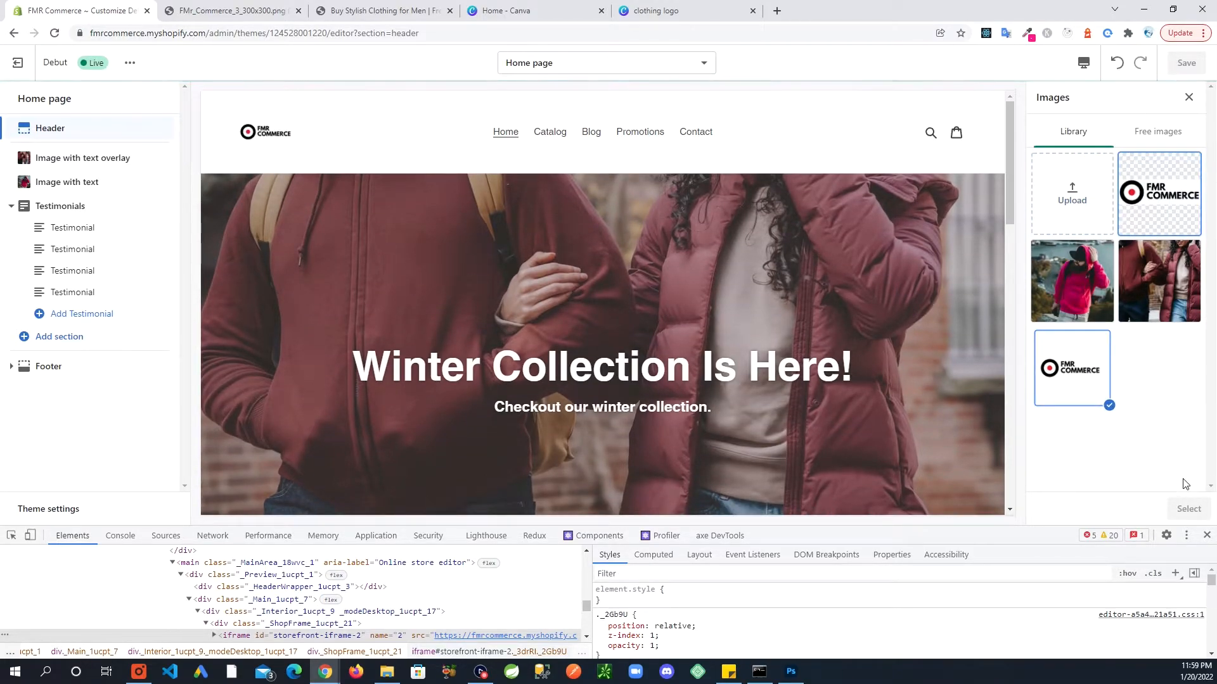Open the Home page template dropdown
The width and height of the screenshot is (1217, 684).
point(607,63)
